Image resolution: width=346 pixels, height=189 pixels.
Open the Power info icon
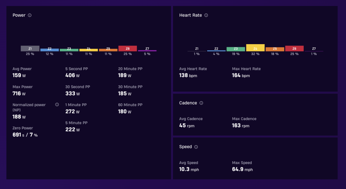pos(30,15)
